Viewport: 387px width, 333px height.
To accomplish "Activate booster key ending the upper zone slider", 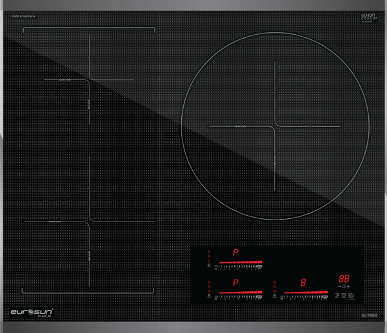I will [x=259, y=267].
